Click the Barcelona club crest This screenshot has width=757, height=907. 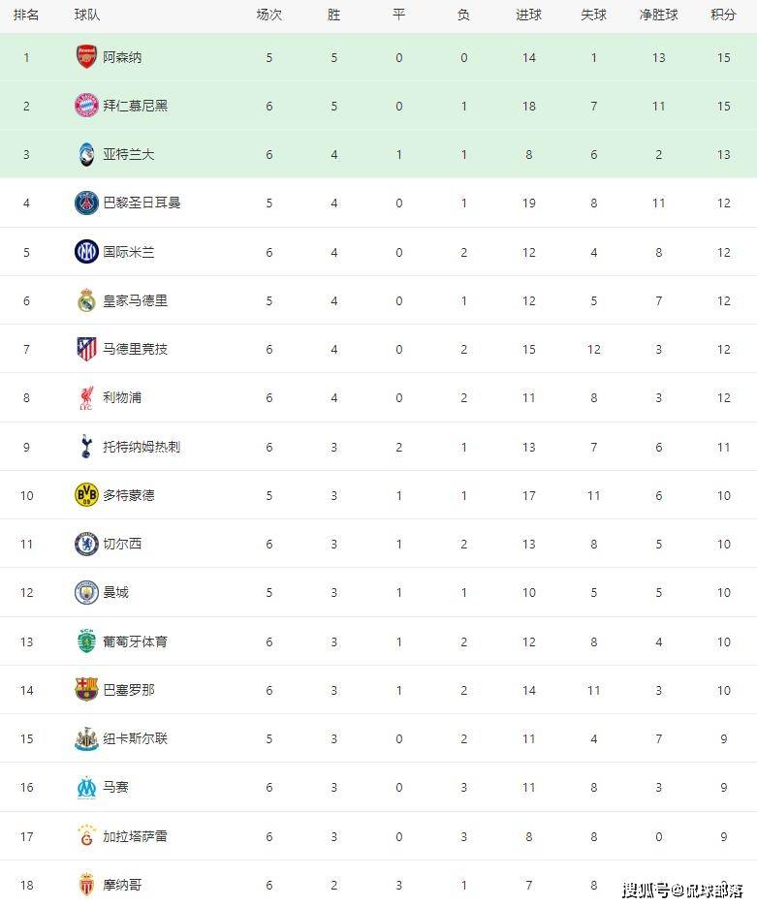coord(87,690)
